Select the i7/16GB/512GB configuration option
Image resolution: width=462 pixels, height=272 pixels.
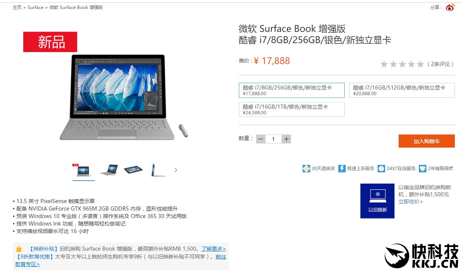coord(402,90)
